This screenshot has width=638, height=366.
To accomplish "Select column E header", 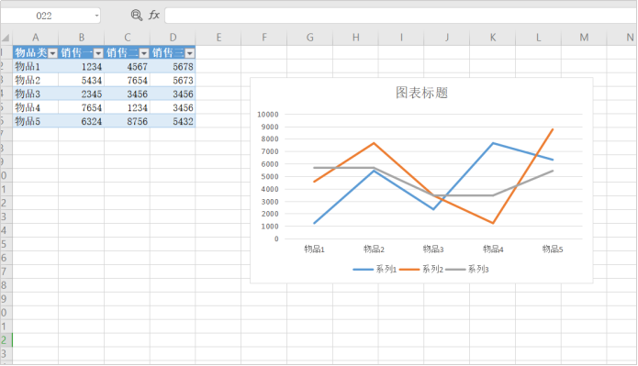I will 218,38.
